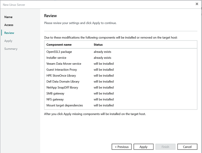Select the Dell Data Domain Library row
Screen dimensions: 202x153
pyautogui.click(x=63, y=82)
